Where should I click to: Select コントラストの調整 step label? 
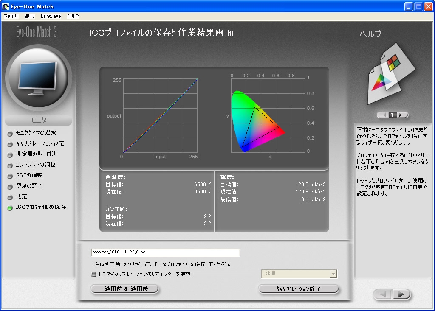coord(36,165)
